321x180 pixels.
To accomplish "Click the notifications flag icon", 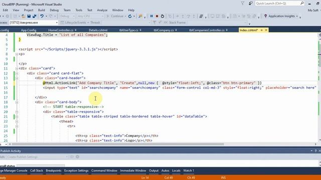I will coord(243,3).
